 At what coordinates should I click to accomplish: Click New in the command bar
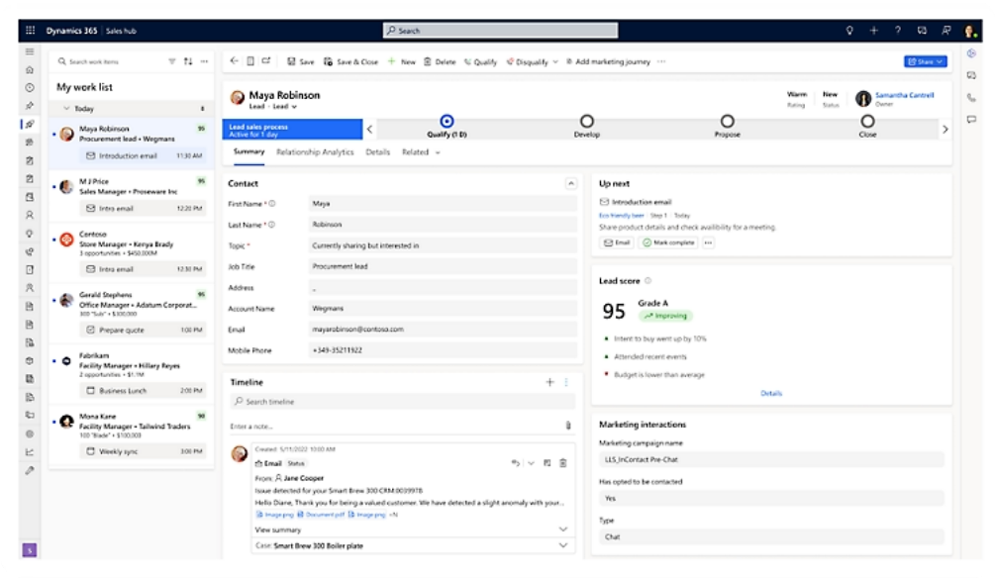point(401,61)
